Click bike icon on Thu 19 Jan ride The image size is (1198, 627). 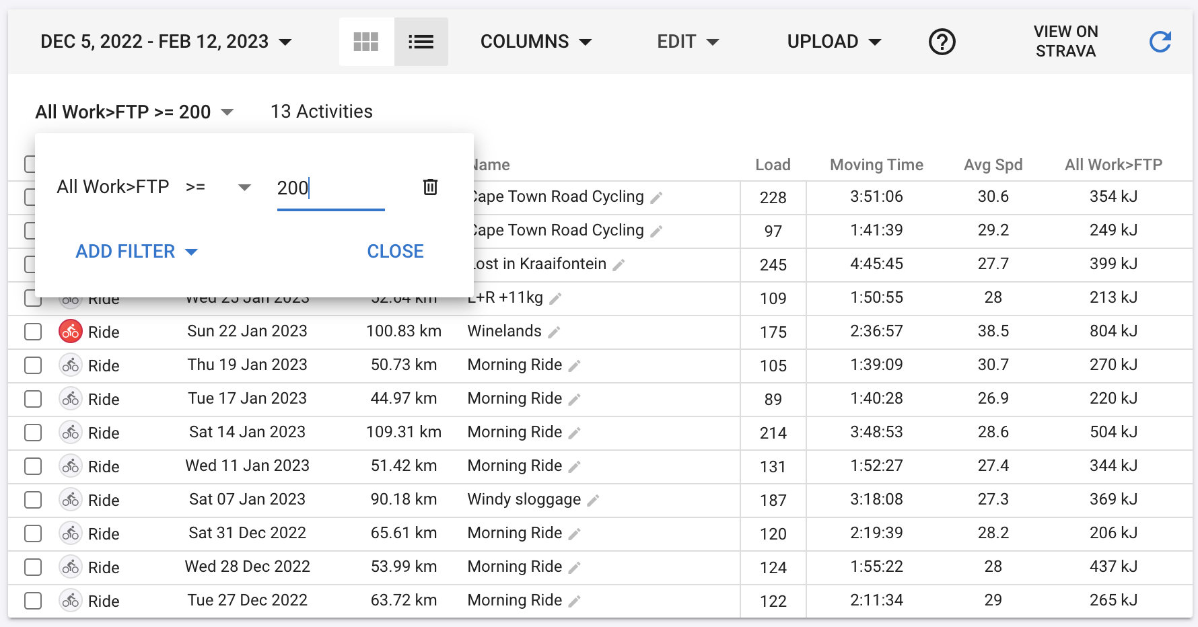click(x=71, y=365)
